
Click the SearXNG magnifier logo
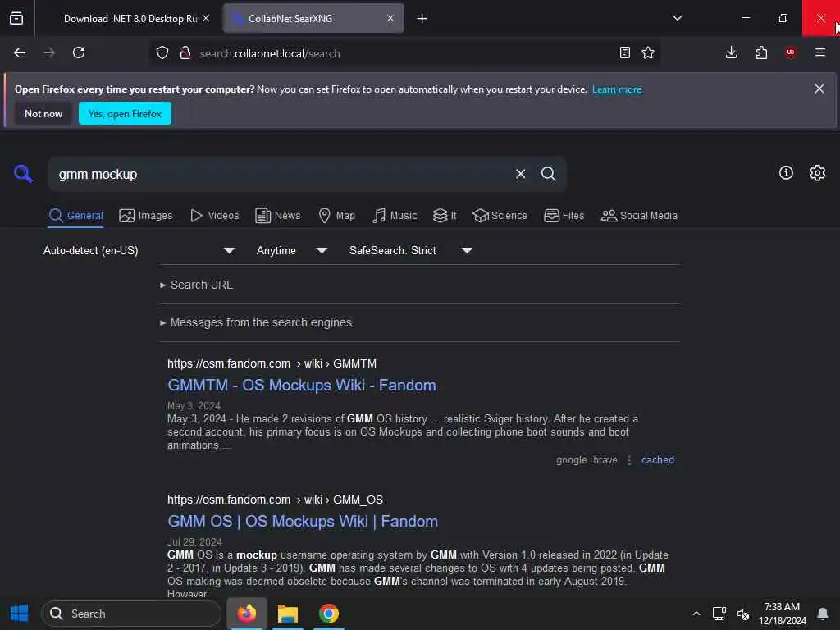tap(23, 174)
